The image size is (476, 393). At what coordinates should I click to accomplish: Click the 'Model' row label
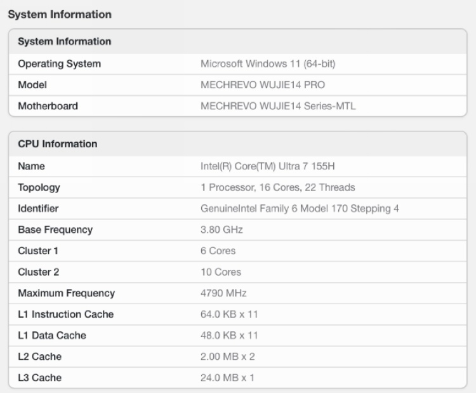[x=32, y=84]
